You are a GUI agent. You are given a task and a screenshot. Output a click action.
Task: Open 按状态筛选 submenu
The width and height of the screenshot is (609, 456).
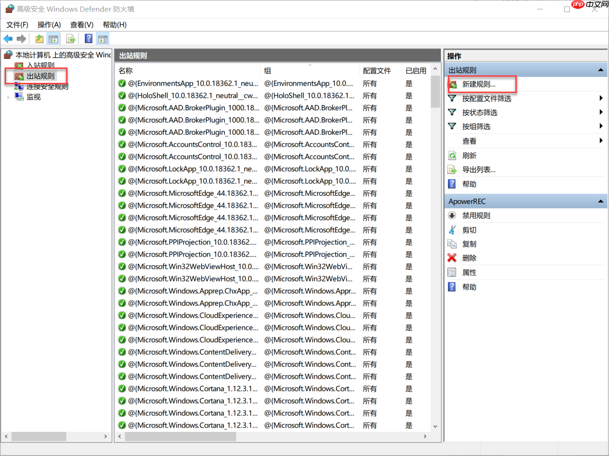tap(480, 113)
